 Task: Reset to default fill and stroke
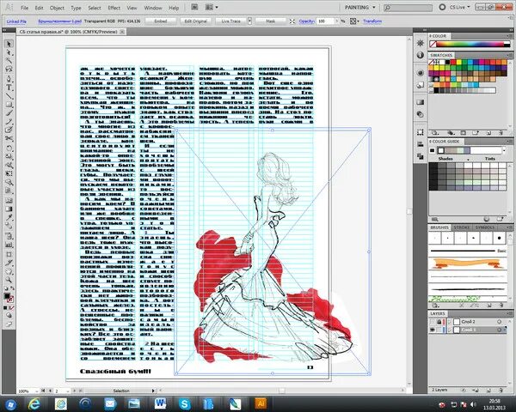(x=6, y=288)
